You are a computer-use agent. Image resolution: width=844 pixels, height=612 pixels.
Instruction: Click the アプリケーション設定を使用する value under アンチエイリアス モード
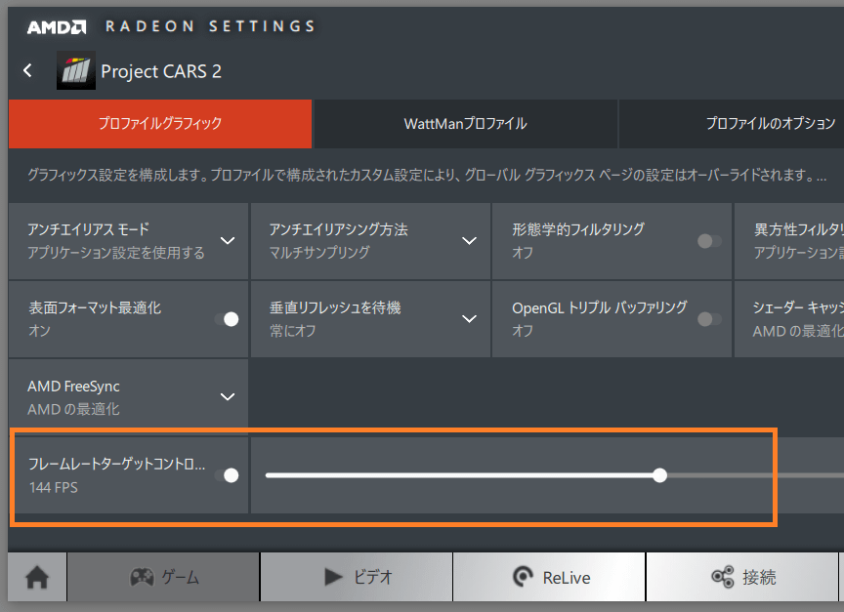[116, 252]
